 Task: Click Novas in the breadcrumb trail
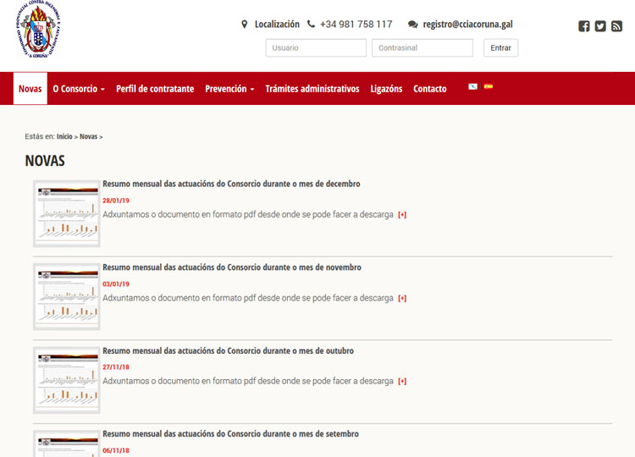88,136
